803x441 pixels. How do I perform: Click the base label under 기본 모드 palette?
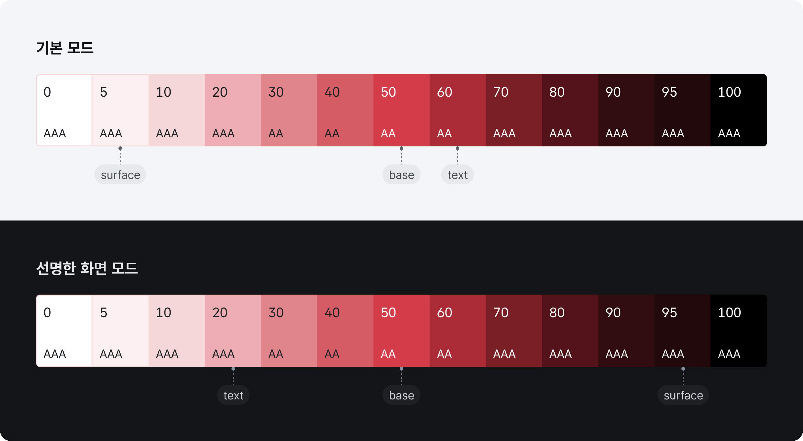pyautogui.click(x=401, y=175)
